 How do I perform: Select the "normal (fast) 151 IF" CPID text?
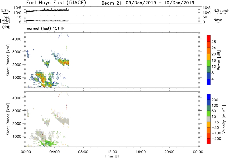pos(46,28)
